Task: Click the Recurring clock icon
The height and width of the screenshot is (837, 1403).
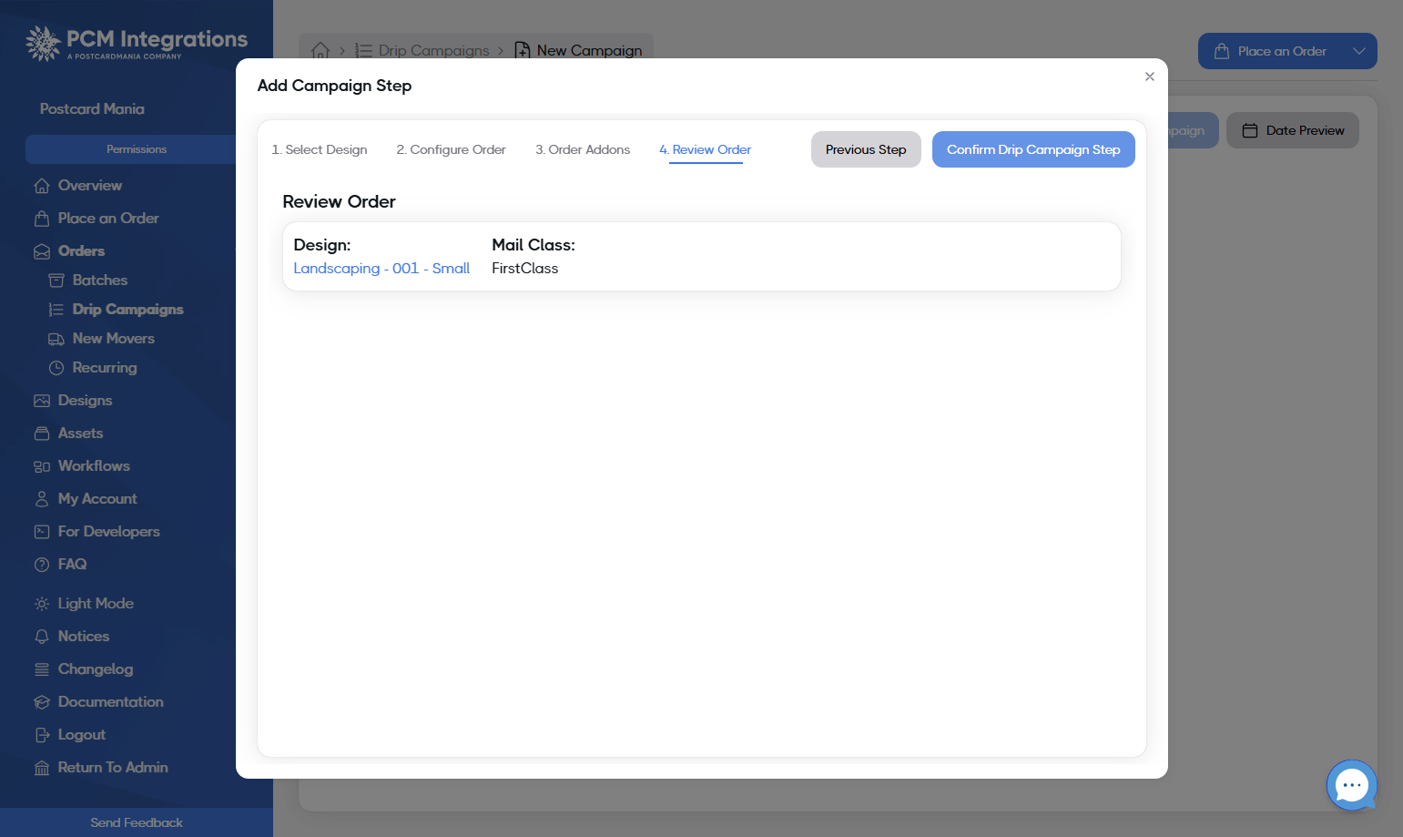Action: [x=56, y=368]
